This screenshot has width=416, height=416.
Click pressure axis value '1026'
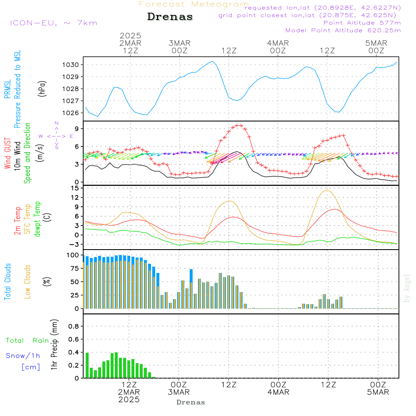(70, 113)
